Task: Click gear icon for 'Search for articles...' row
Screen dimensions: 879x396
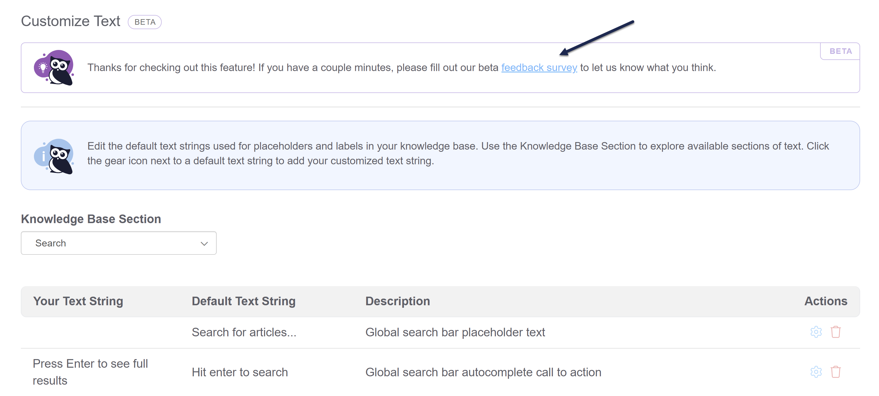Action: [x=816, y=332]
